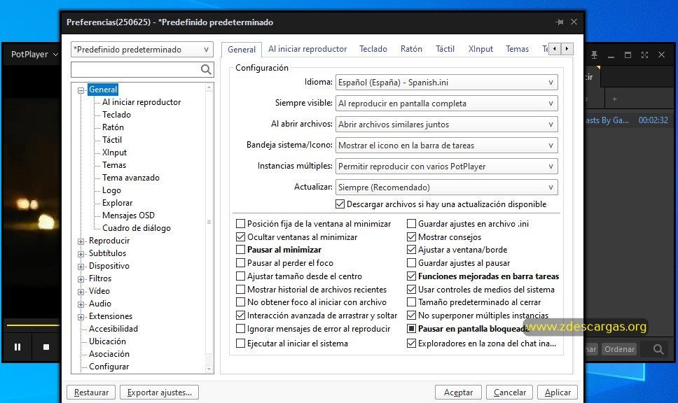Enable Guardar ajustes en archivo .ini
Screen dimensions: 678x403
[411, 224]
